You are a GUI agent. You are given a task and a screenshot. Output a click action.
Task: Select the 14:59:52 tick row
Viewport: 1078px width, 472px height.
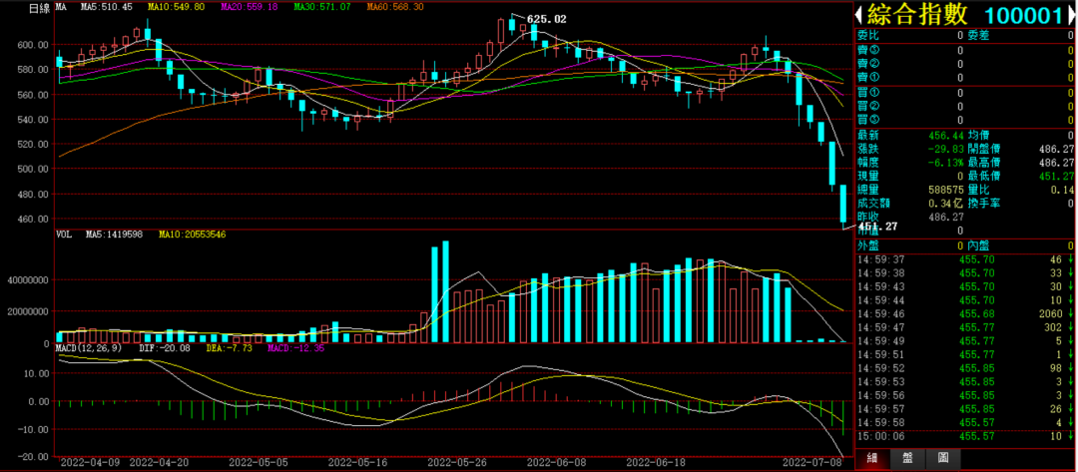[x=965, y=368]
